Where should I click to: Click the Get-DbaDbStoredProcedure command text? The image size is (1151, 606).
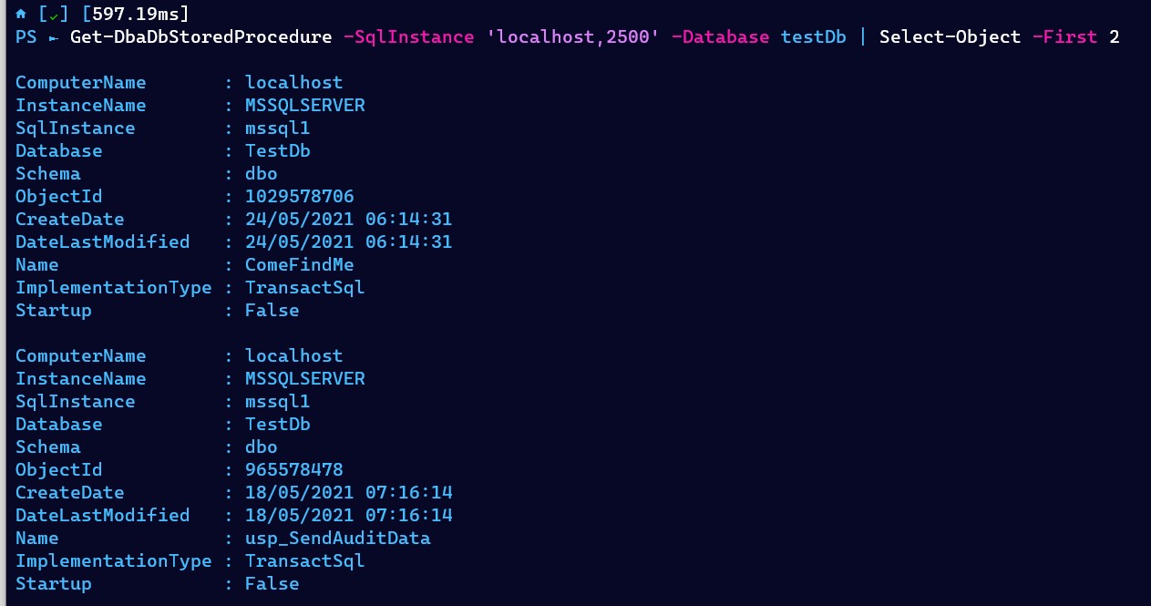coord(201,37)
